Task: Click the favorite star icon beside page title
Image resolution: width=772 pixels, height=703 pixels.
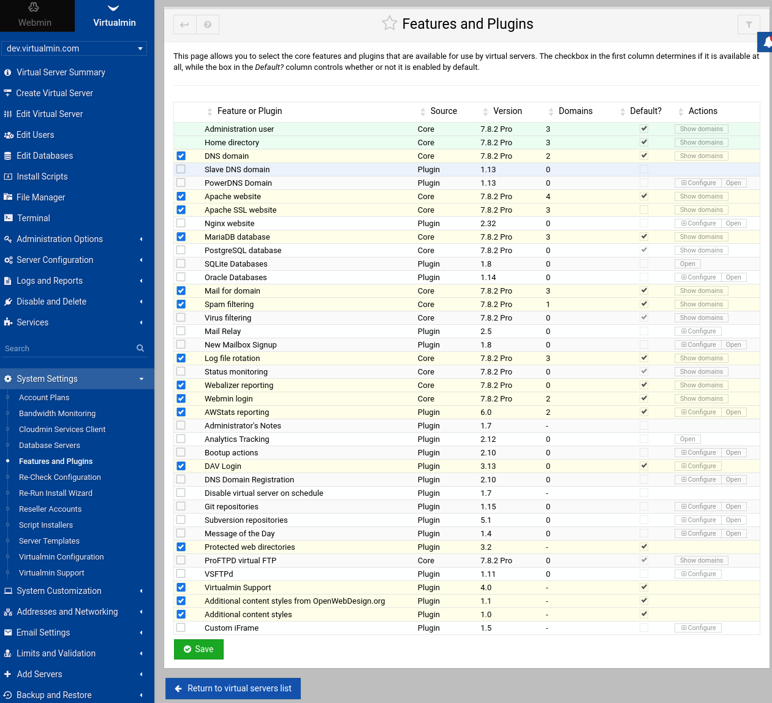Action: tap(389, 23)
